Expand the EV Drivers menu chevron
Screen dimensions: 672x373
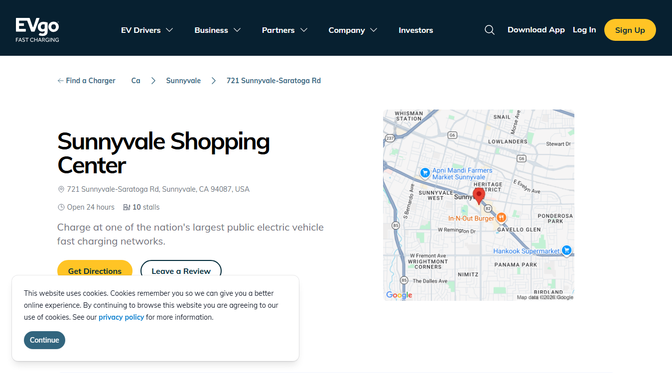point(169,30)
